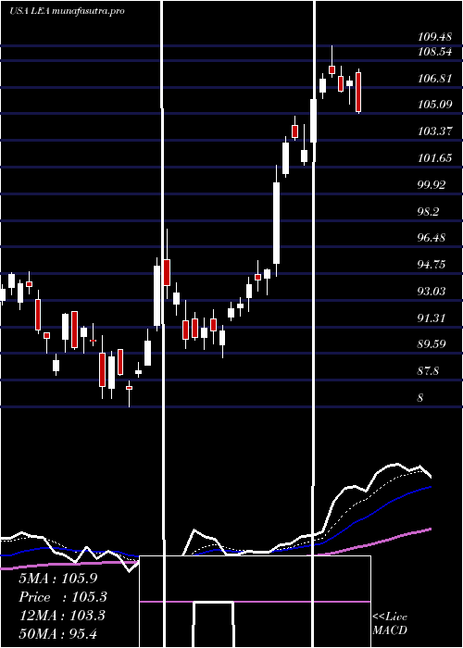Click the 94.75 price level label
463x648 pixels.
tap(432, 265)
